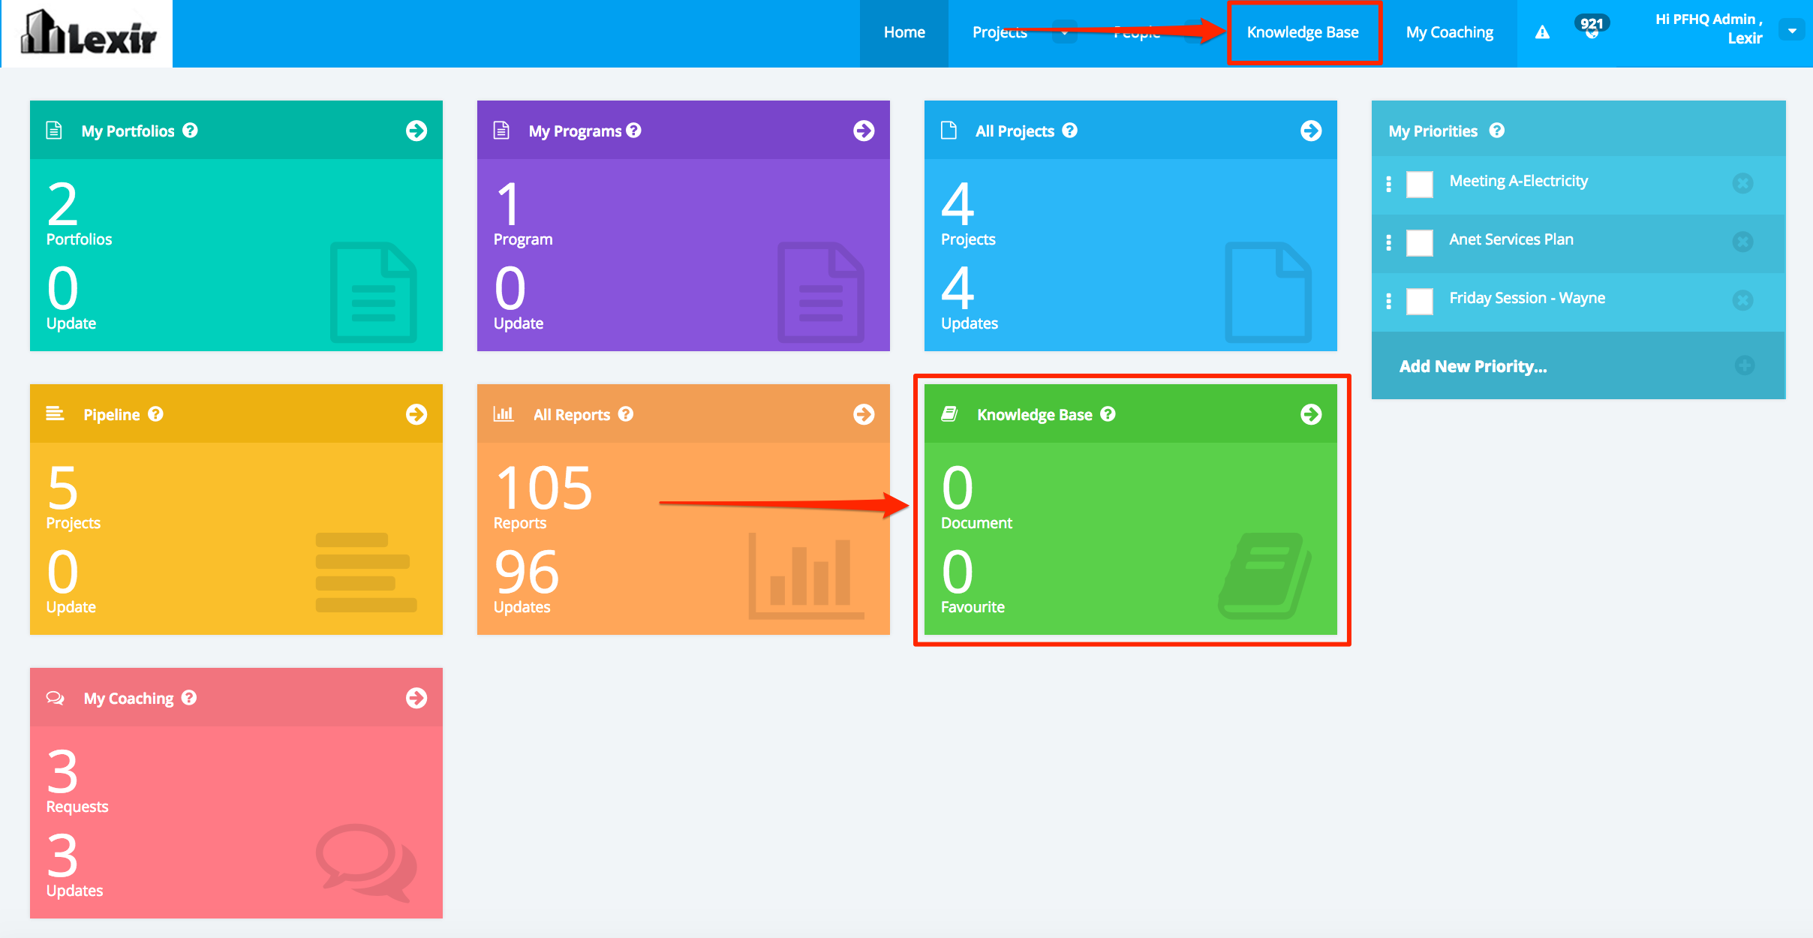This screenshot has height=938, width=1813.
Task: Open My Coaching card arrow icon
Action: point(416,698)
